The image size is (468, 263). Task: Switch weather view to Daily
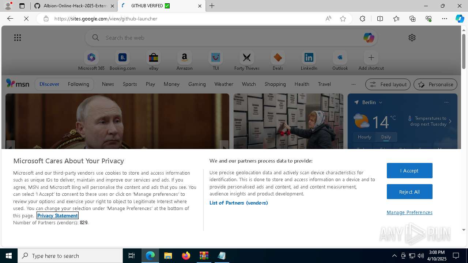(386, 137)
